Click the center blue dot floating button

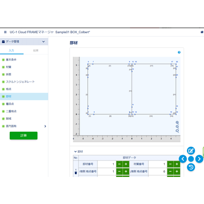(x=191, y=159)
